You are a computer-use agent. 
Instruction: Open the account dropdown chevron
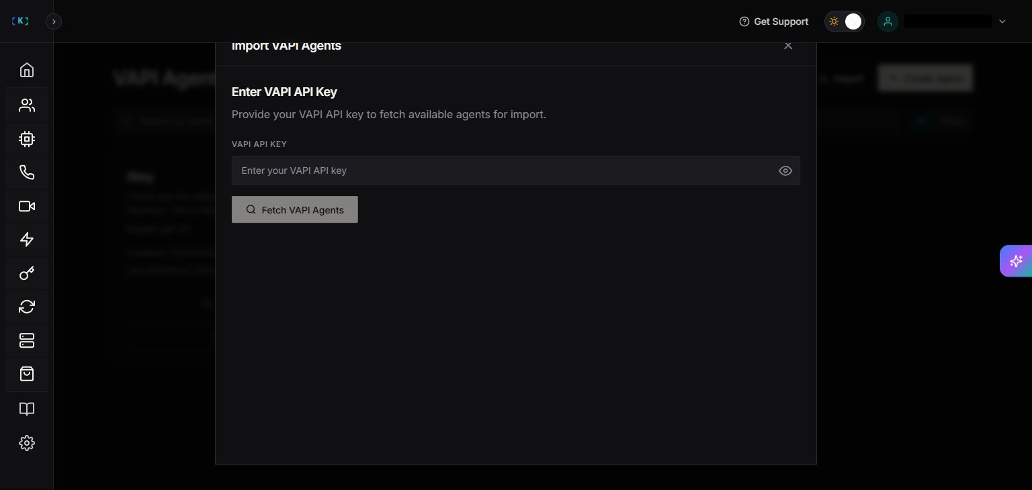1002,21
